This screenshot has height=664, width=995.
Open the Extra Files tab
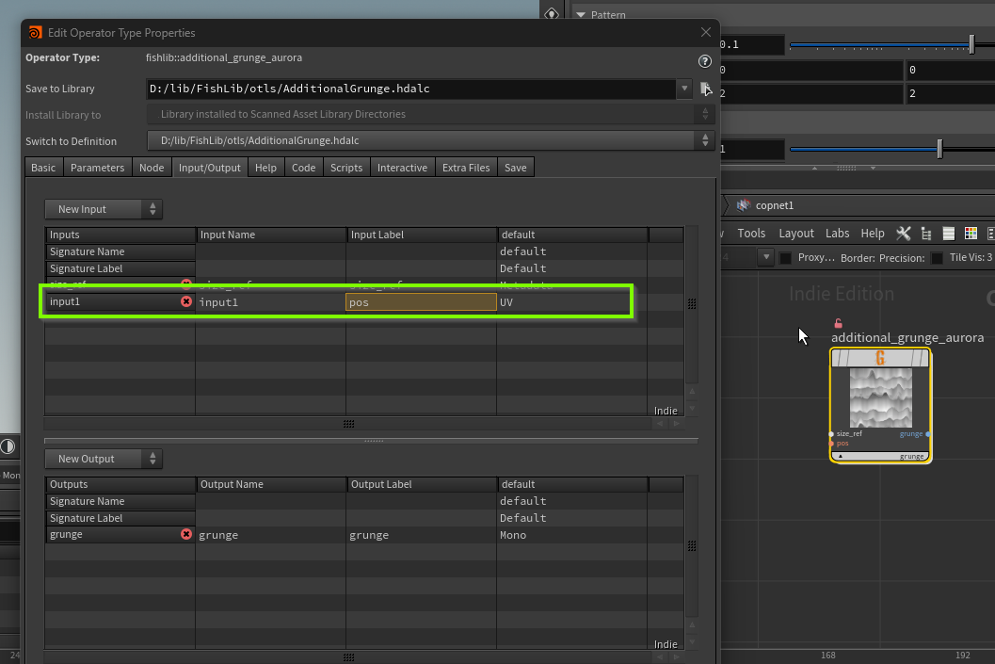[466, 168]
